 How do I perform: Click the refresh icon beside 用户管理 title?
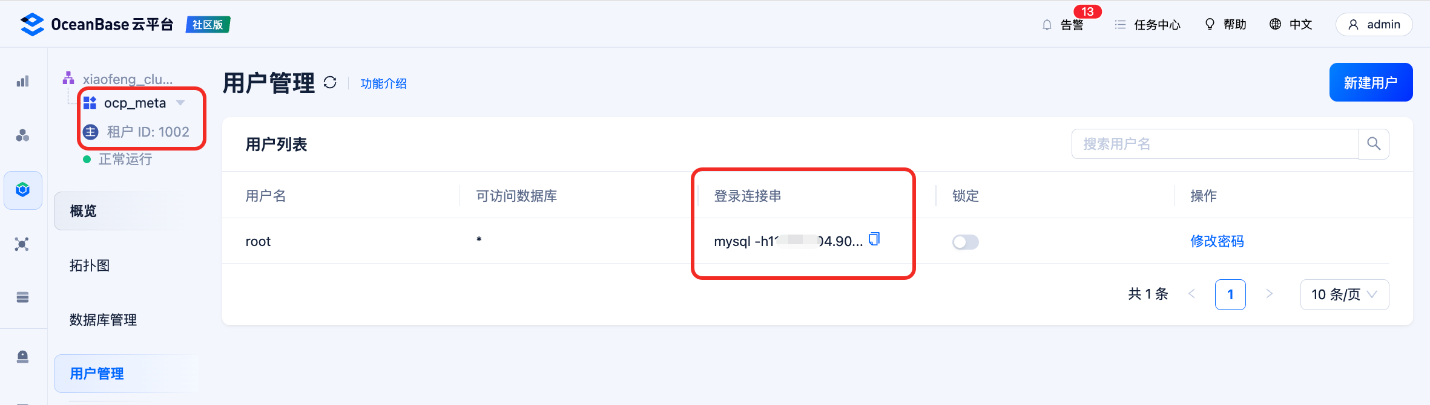point(330,82)
